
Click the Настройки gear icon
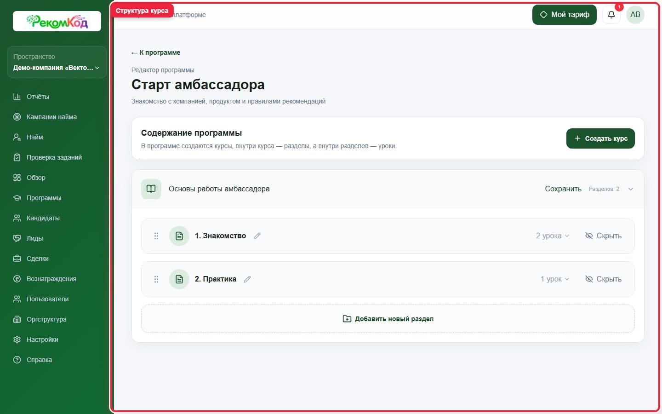(x=17, y=339)
